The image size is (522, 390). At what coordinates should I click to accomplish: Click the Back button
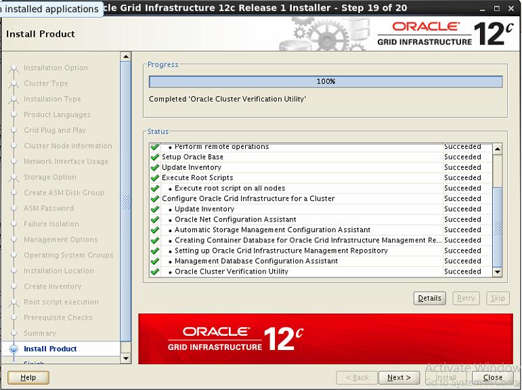tap(357, 377)
